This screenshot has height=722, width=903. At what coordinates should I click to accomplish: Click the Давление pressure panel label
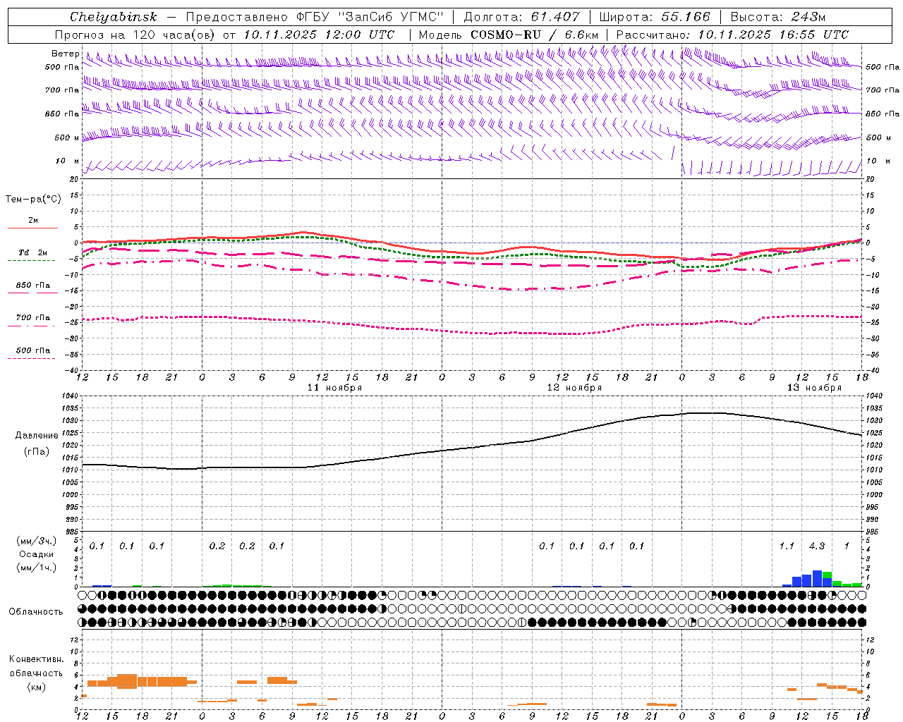click(x=37, y=436)
